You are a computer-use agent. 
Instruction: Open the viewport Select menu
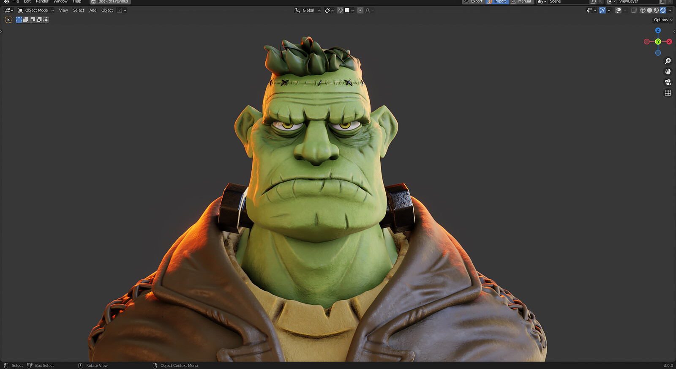[79, 10]
